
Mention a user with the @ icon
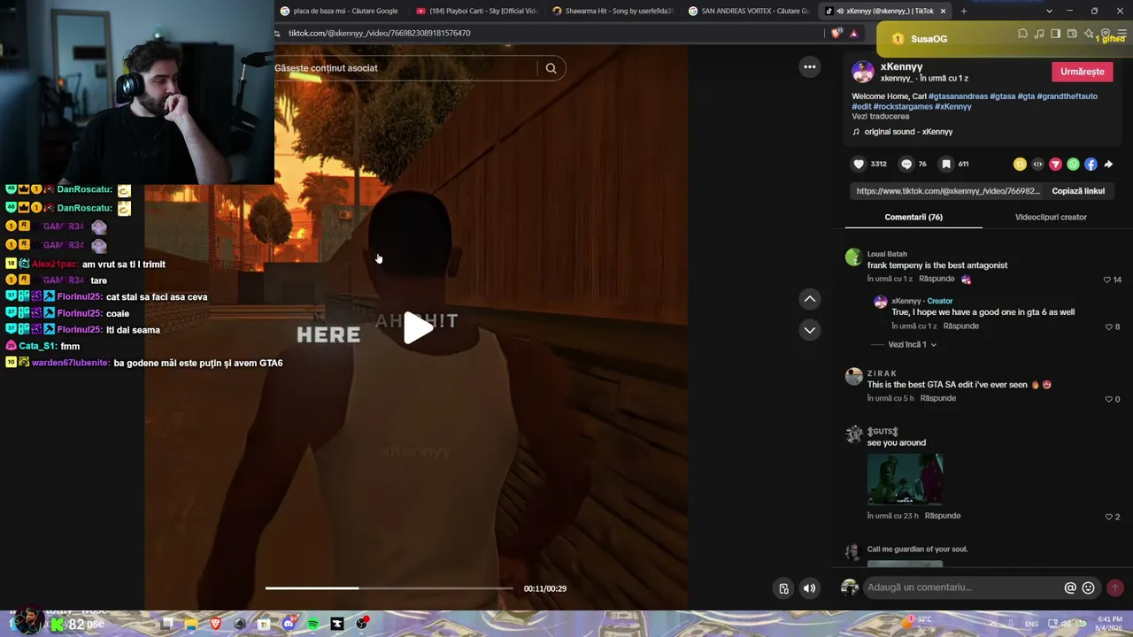[1070, 587]
